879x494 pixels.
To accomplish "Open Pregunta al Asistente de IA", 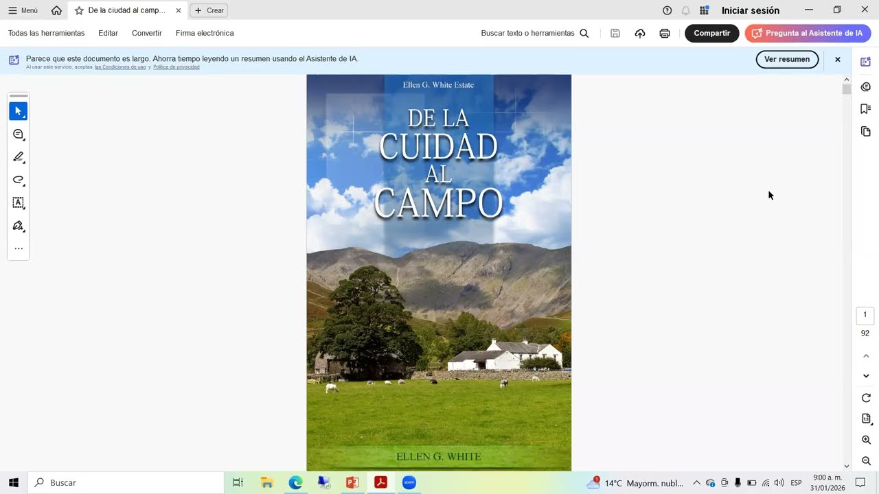I will click(x=808, y=33).
